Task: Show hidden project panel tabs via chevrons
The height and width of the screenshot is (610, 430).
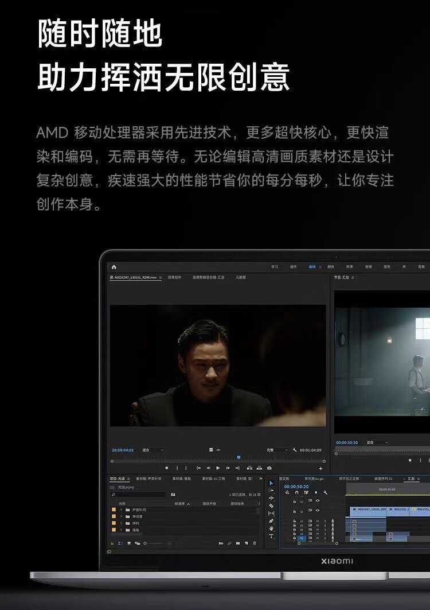Action: pos(261,479)
